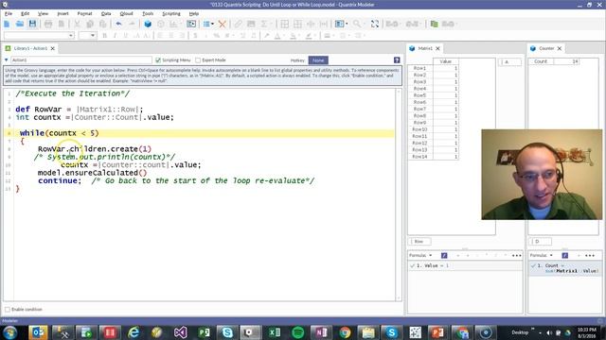Open the File menu
Screen dimensions: 606x340
tap(9, 13)
